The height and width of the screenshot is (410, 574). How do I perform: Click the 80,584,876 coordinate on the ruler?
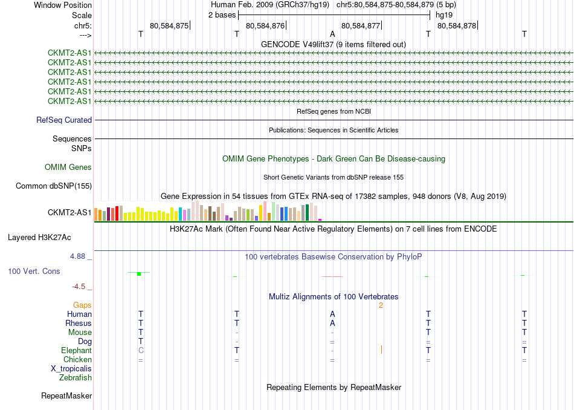click(265, 25)
